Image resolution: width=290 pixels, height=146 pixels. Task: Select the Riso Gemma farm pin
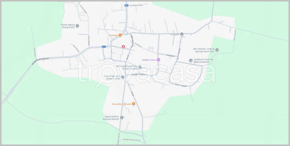[217, 50]
